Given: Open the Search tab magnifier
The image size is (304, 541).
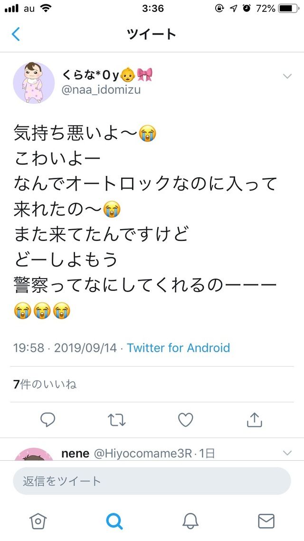Looking at the screenshot, I should [x=114, y=521].
